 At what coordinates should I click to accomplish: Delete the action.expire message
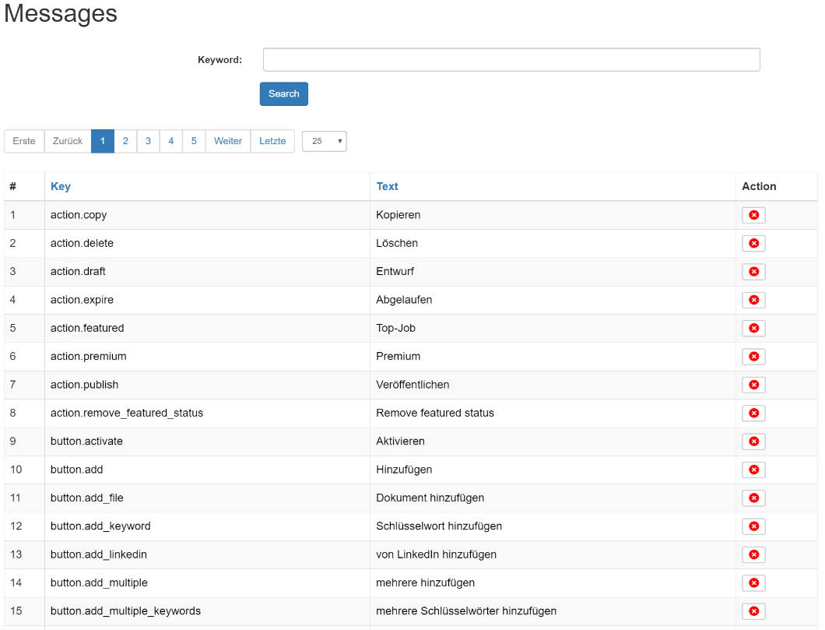(753, 300)
